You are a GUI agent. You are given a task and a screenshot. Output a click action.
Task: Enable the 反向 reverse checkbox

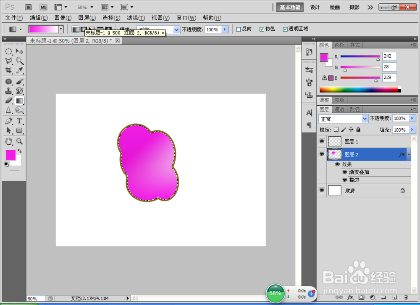tap(238, 29)
